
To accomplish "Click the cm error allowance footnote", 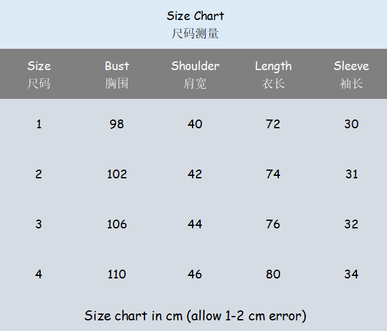I will coord(195,315).
